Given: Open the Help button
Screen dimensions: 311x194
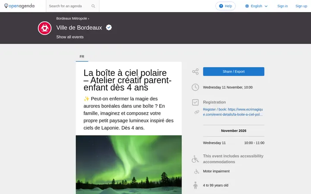Looking at the screenshot, I should click(225, 6).
